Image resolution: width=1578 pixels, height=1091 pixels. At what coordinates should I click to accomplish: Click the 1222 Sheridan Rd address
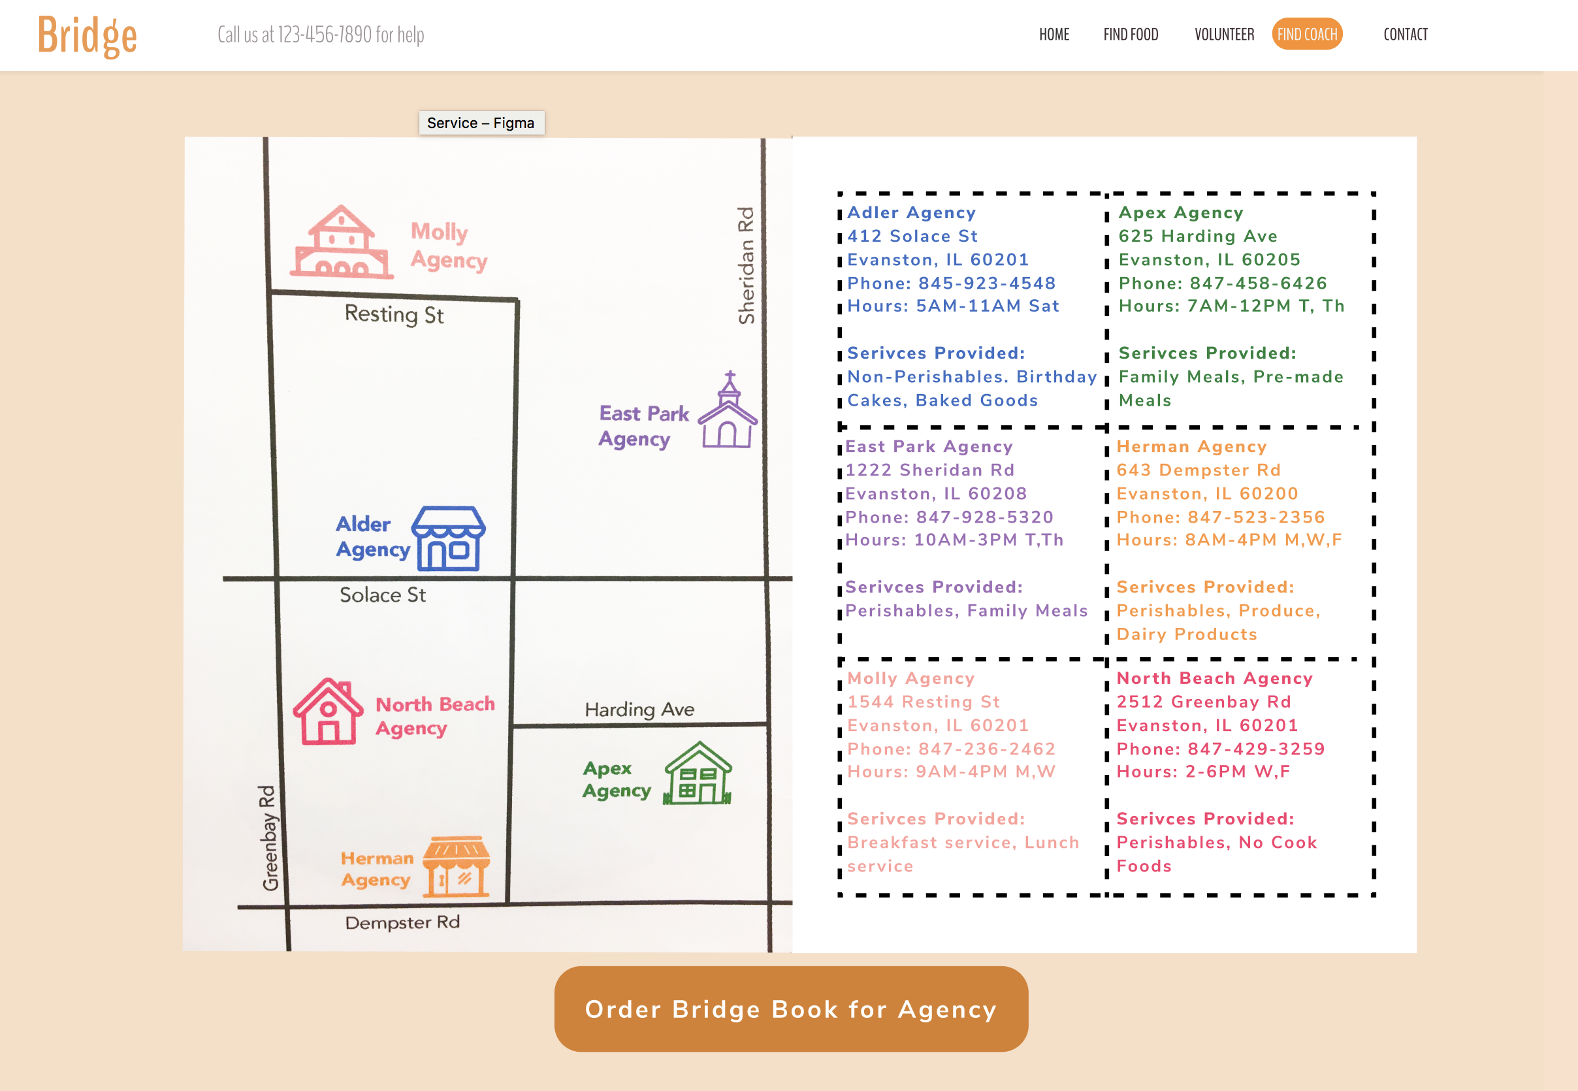930,470
